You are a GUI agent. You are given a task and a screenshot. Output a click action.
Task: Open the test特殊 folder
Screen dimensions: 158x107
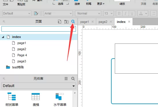15,67
